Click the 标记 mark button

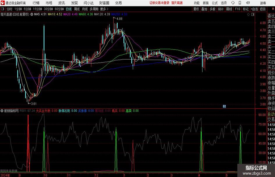click(x=246, y=9)
